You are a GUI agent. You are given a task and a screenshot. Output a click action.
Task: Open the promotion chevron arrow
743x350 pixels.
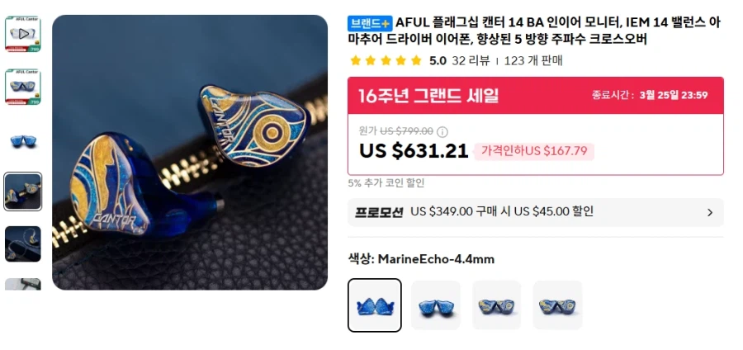pyautogui.click(x=710, y=212)
